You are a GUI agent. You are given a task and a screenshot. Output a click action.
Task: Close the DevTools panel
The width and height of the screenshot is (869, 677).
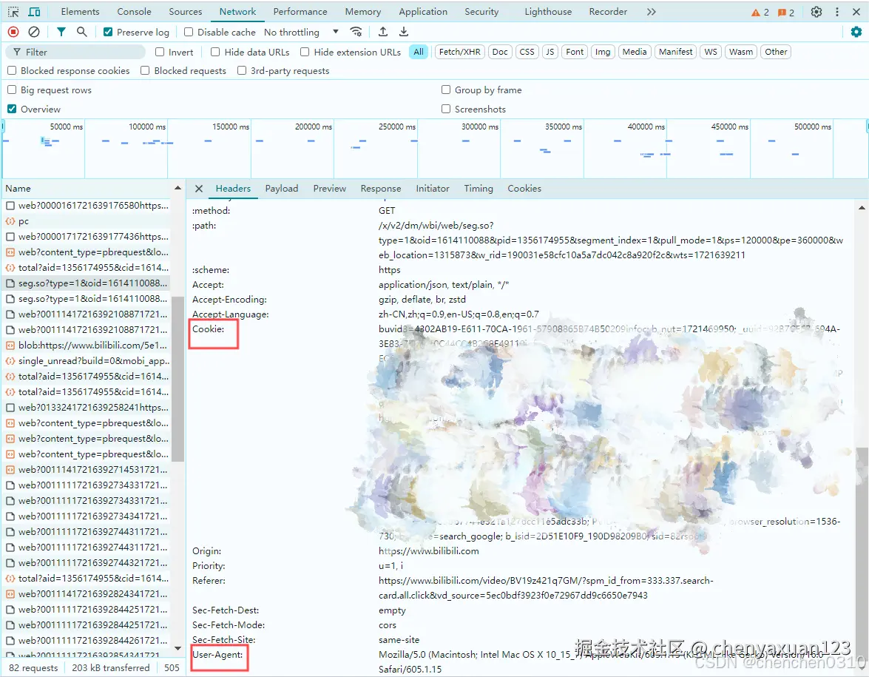click(x=856, y=12)
